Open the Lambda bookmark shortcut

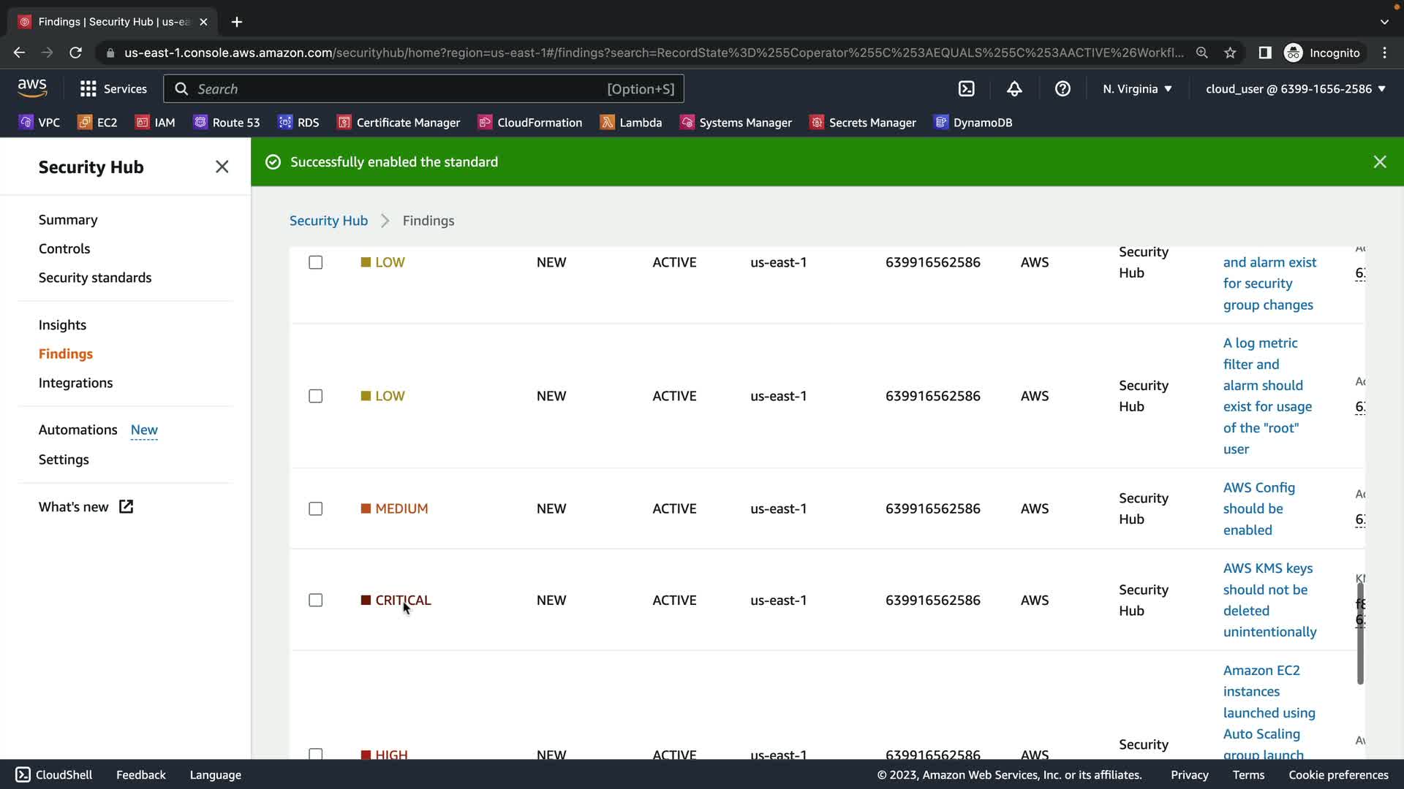point(630,122)
